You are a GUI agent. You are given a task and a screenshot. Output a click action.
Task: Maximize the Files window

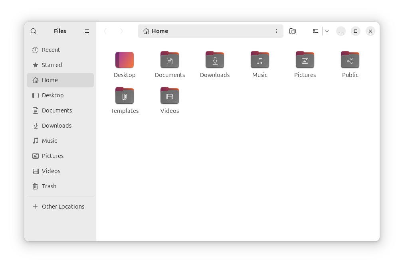click(356, 31)
